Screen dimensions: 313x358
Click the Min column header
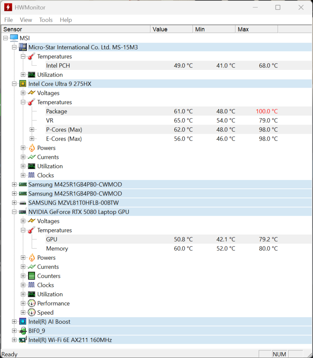(214, 29)
